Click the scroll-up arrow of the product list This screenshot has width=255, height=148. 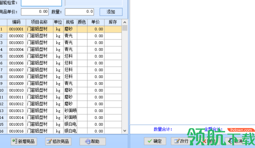(125, 22)
